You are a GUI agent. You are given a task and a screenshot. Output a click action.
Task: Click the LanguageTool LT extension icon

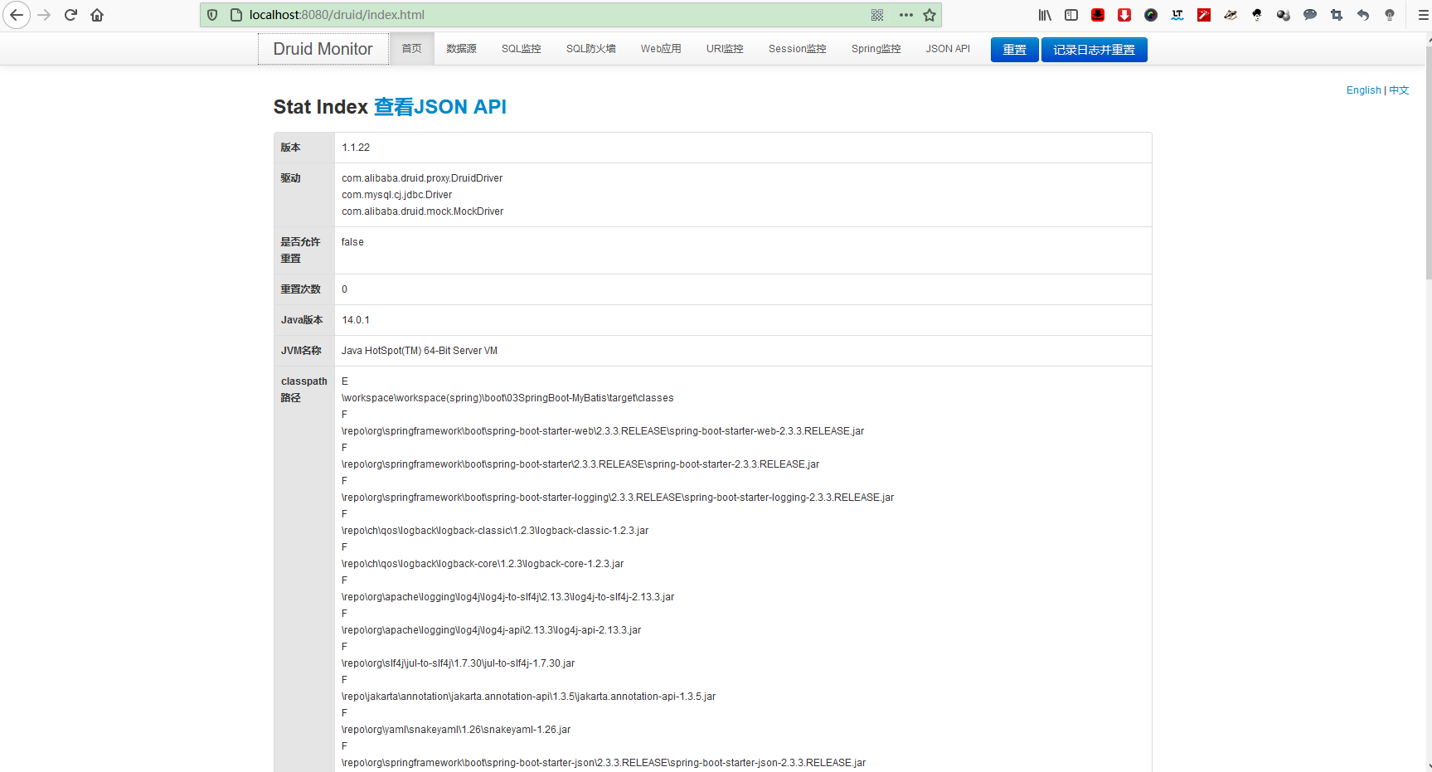tap(1177, 15)
